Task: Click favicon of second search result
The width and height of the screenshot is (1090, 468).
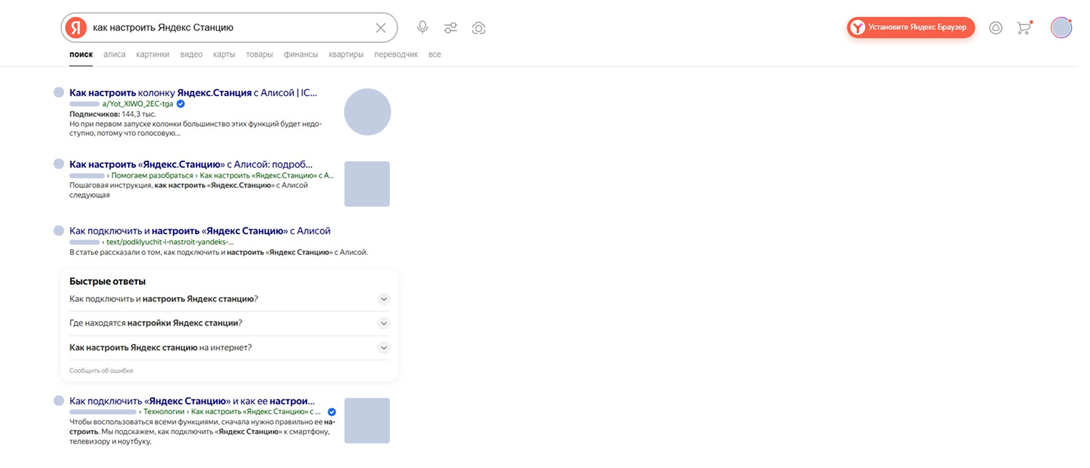Action: pos(59,163)
